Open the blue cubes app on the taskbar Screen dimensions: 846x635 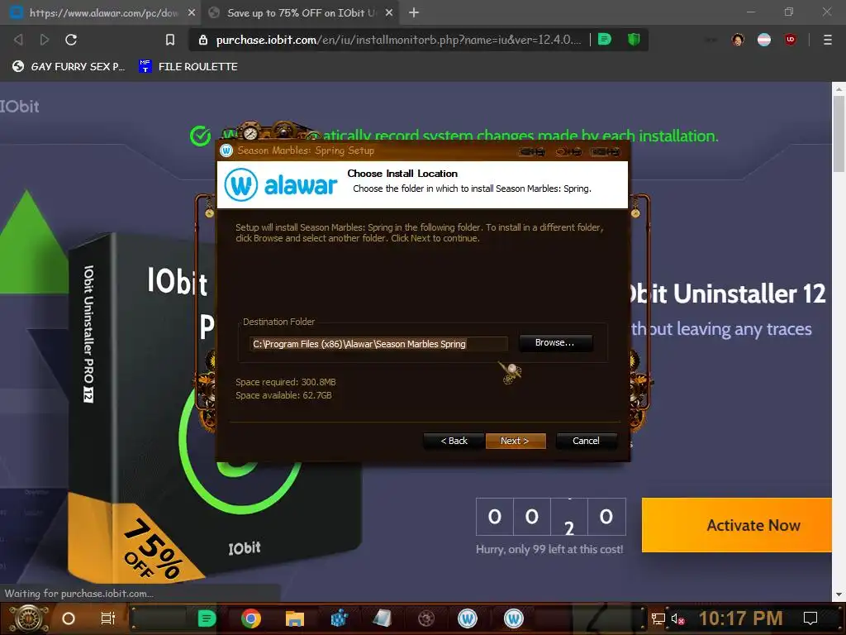pyautogui.click(x=339, y=618)
